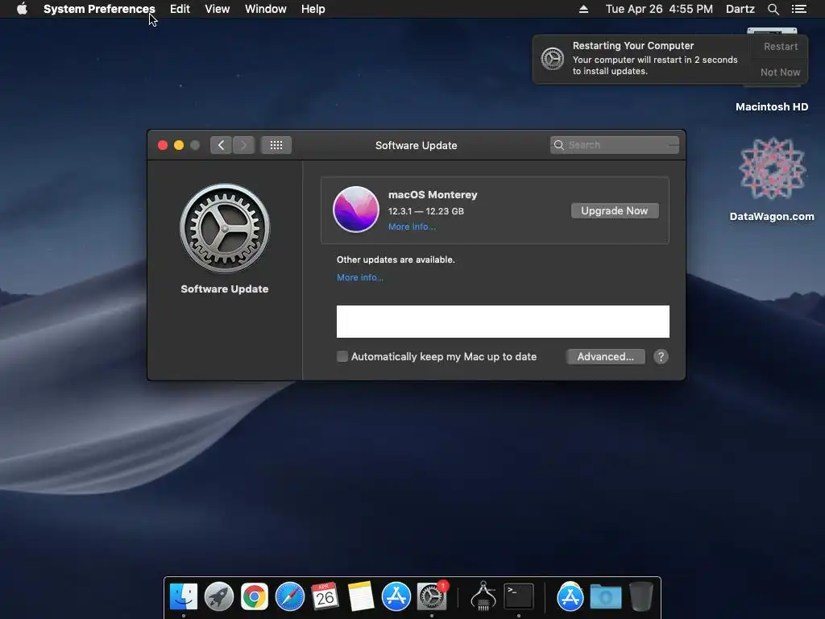Click the macOS Monterey title text

[x=433, y=195]
